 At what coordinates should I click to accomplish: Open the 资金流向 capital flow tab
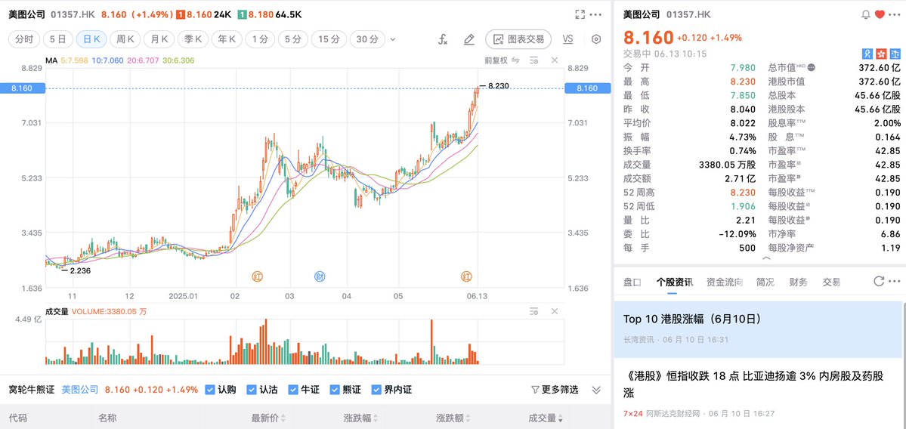725,282
